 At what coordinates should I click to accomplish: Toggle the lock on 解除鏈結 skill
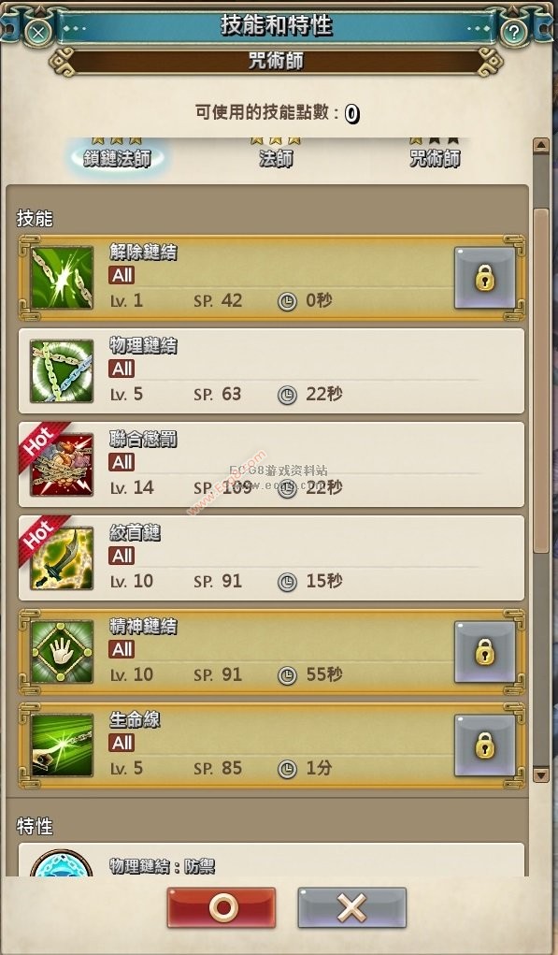point(485,278)
